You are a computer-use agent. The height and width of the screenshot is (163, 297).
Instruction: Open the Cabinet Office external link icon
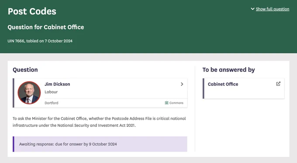pyautogui.click(x=278, y=84)
